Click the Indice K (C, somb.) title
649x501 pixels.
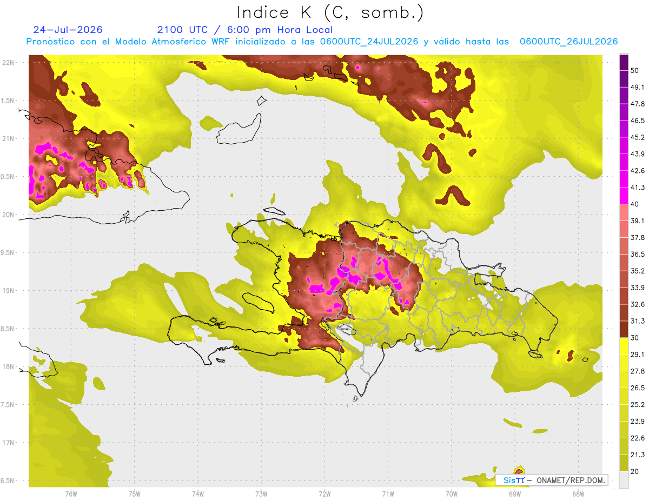coord(330,12)
